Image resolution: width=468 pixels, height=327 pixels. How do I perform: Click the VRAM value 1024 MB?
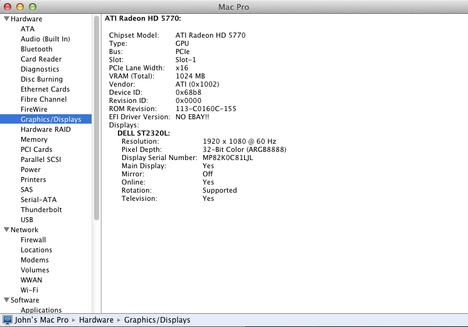190,76
